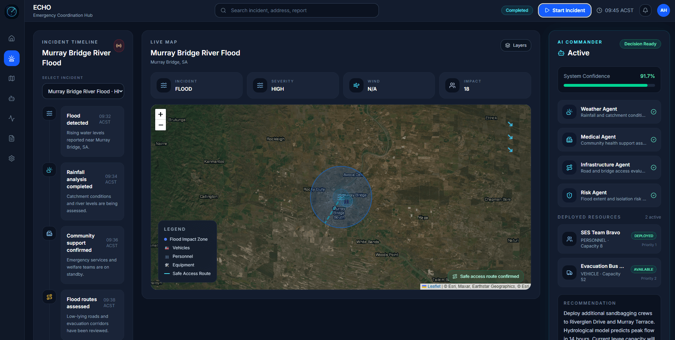Screen dimensions: 675x340
Task: Click the 'Community support confirmed' timeline title
Action: coord(81,243)
